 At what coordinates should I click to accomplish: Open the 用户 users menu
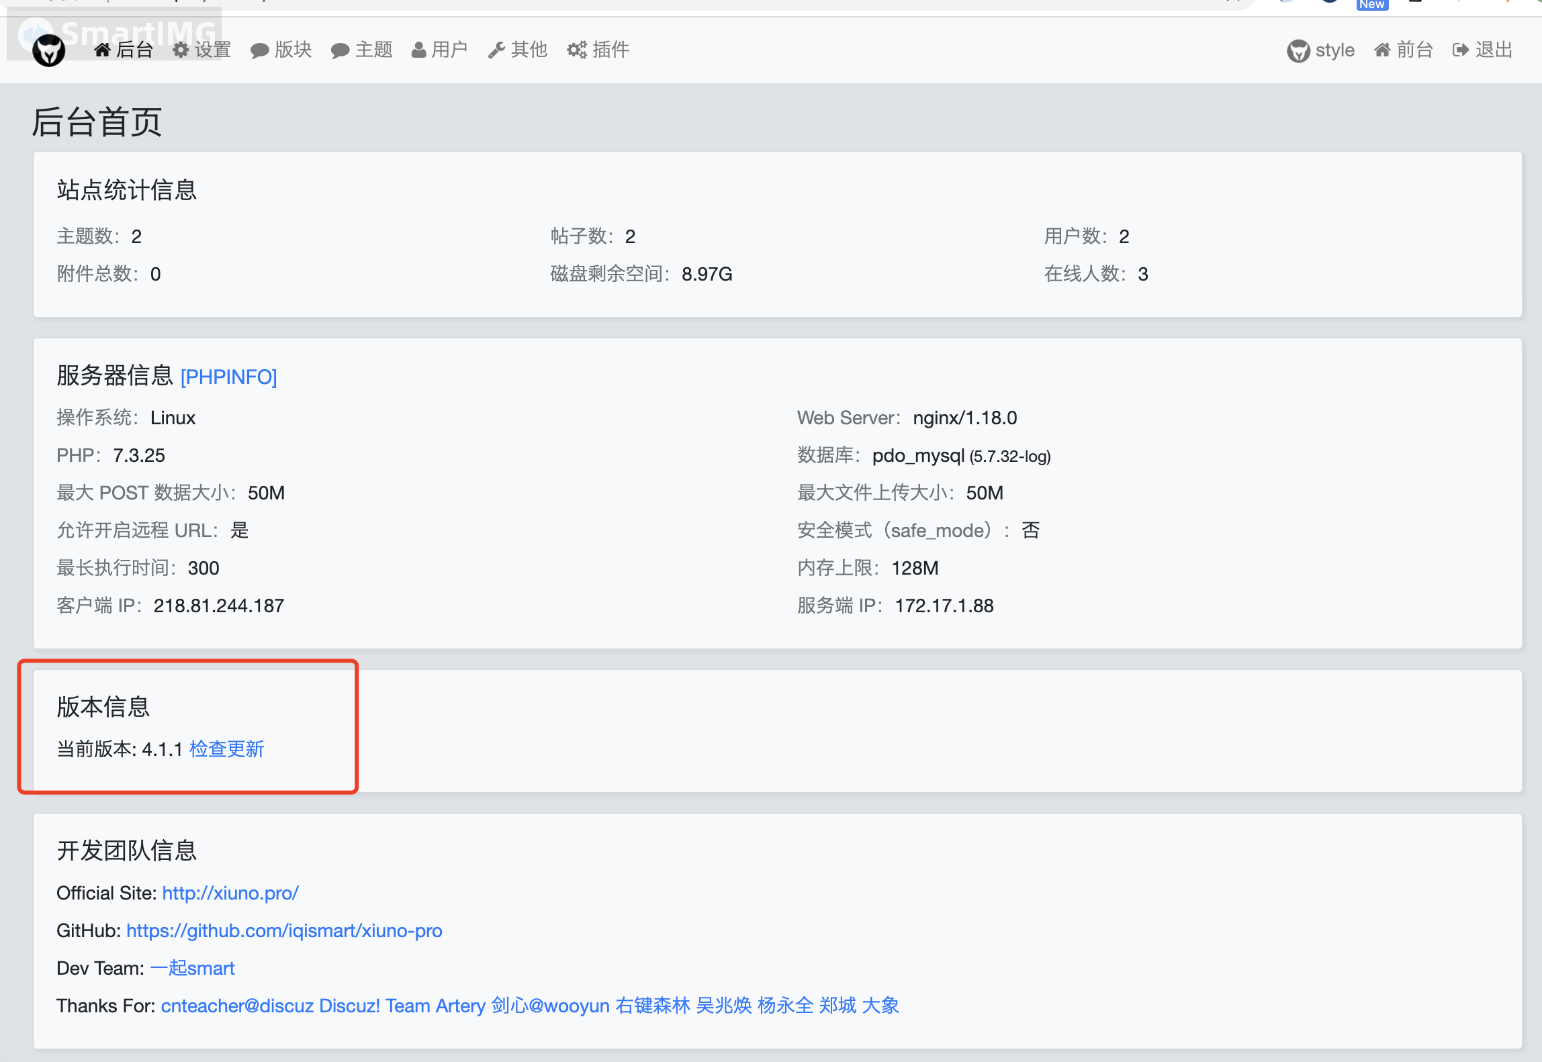[440, 50]
